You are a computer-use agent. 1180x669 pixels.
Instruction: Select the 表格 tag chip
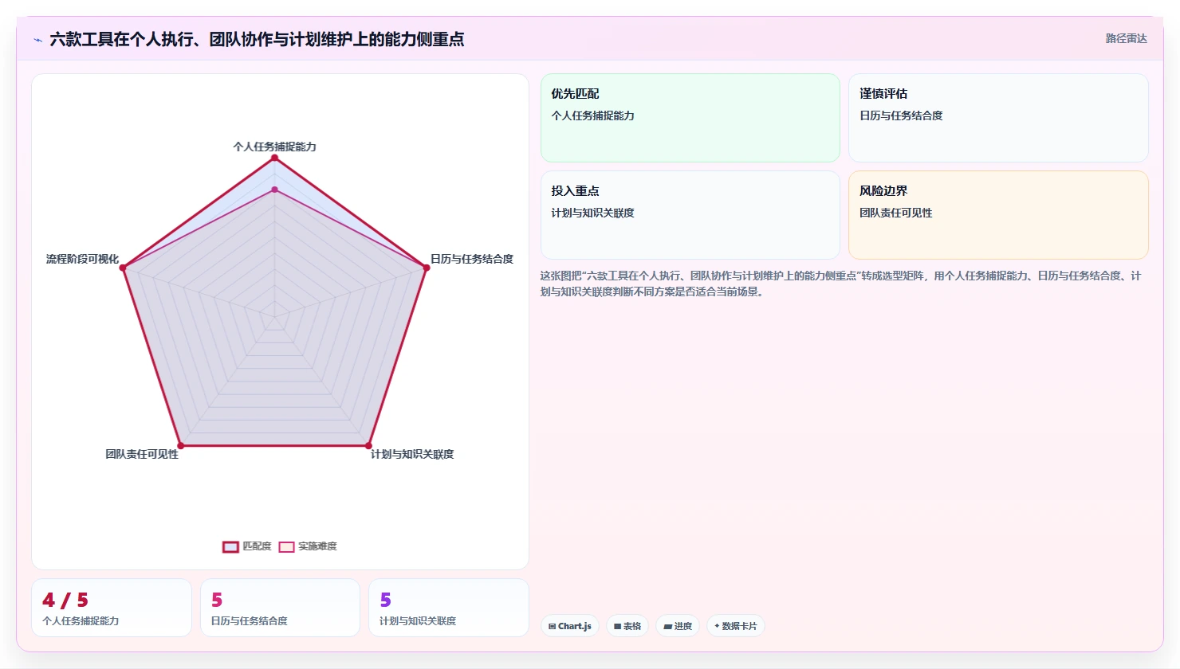[x=627, y=626]
